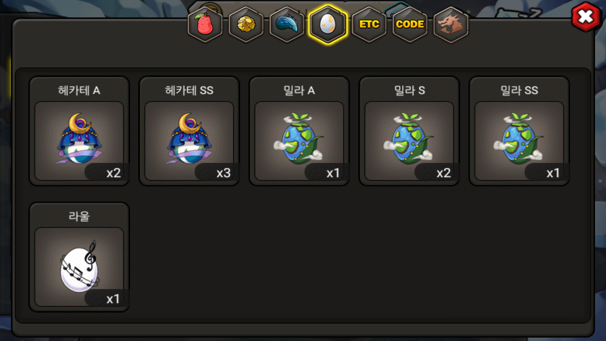Pick the 밀라 SS egg item
The width and height of the screenshot is (606, 341).
coord(519,131)
